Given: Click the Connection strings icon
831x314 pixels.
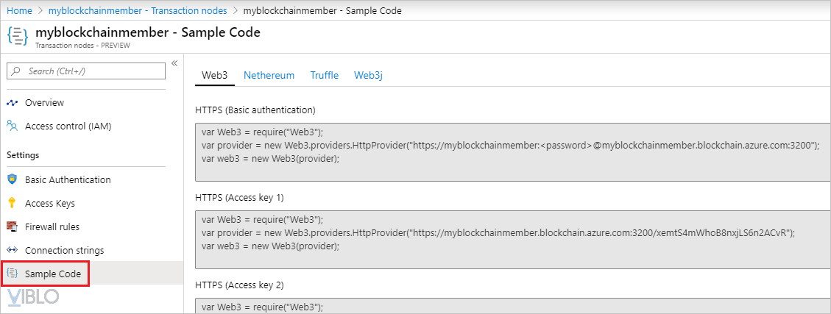Looking at the screenshot, I should (12, 250).
